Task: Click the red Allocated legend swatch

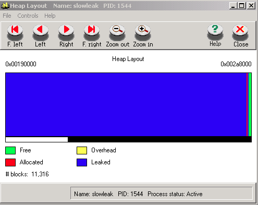Action: (10, 162)
